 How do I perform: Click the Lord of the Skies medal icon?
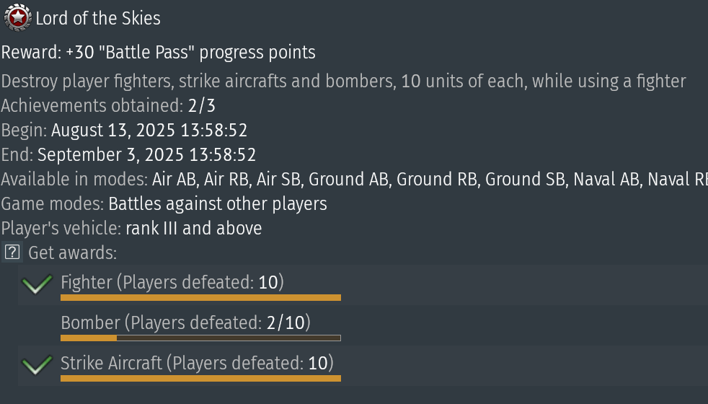[18, 17]
